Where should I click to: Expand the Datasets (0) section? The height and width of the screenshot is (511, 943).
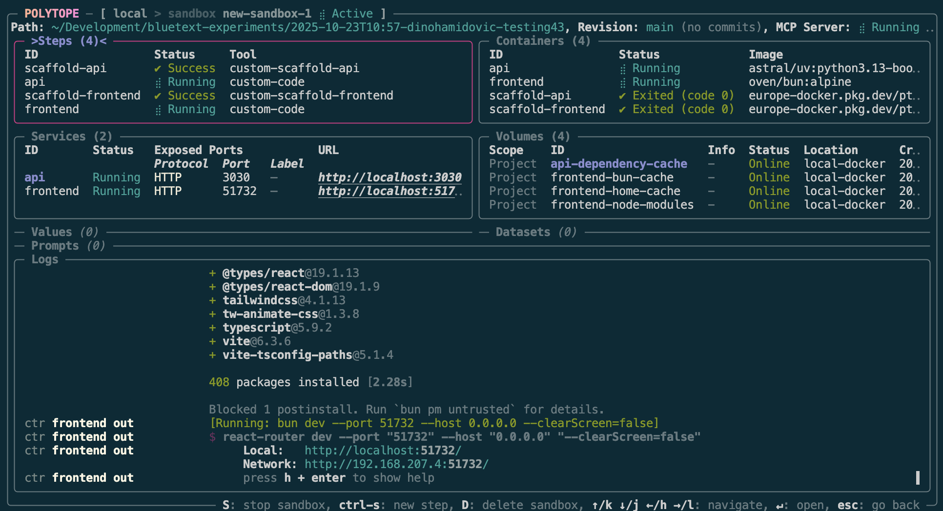536,232
